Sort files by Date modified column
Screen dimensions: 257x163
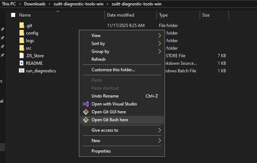coord(120,15)
